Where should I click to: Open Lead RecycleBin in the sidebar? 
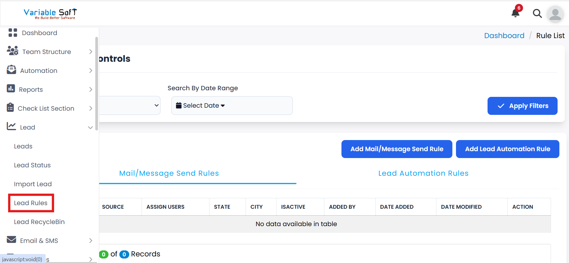pos(39,222)
